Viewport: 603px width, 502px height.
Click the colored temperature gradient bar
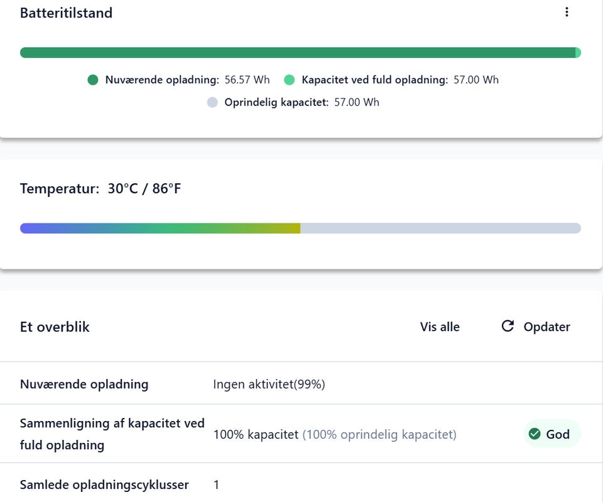click(x=160, y=228)
